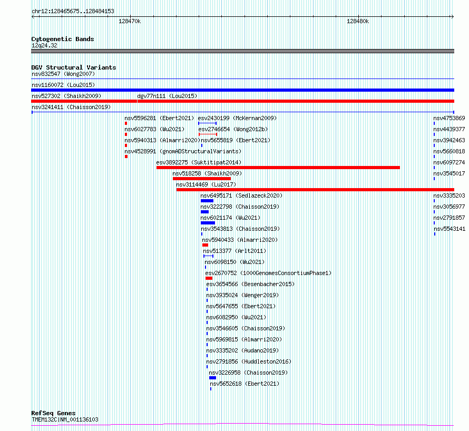Click the dgv77n111 (Lou2015) label

(x=167, y=96)
